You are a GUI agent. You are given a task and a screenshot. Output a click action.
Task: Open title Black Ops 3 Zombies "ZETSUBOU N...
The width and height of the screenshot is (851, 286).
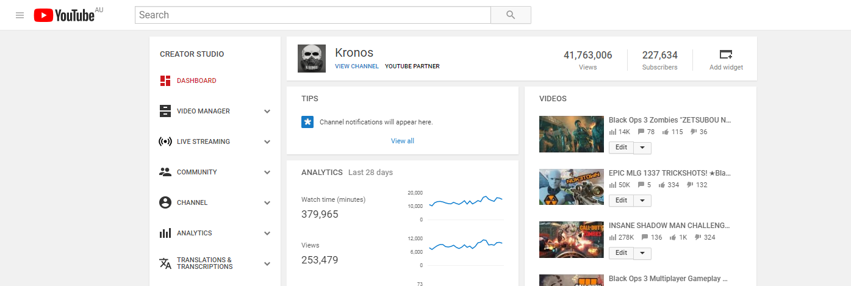tap(670, 120)
